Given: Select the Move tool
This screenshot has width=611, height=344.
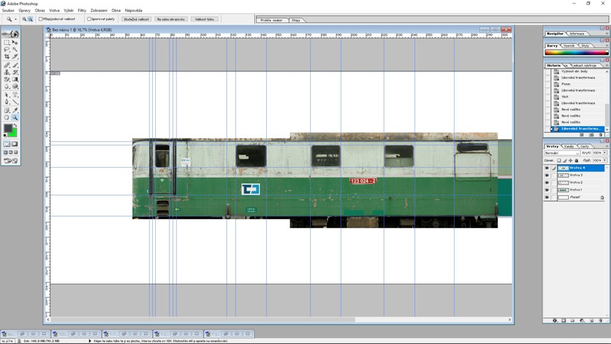Looking at the screenshot, I should [15, 42].
